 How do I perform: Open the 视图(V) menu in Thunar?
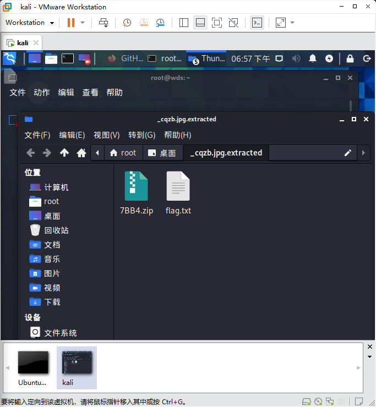[x=106, y=135]
